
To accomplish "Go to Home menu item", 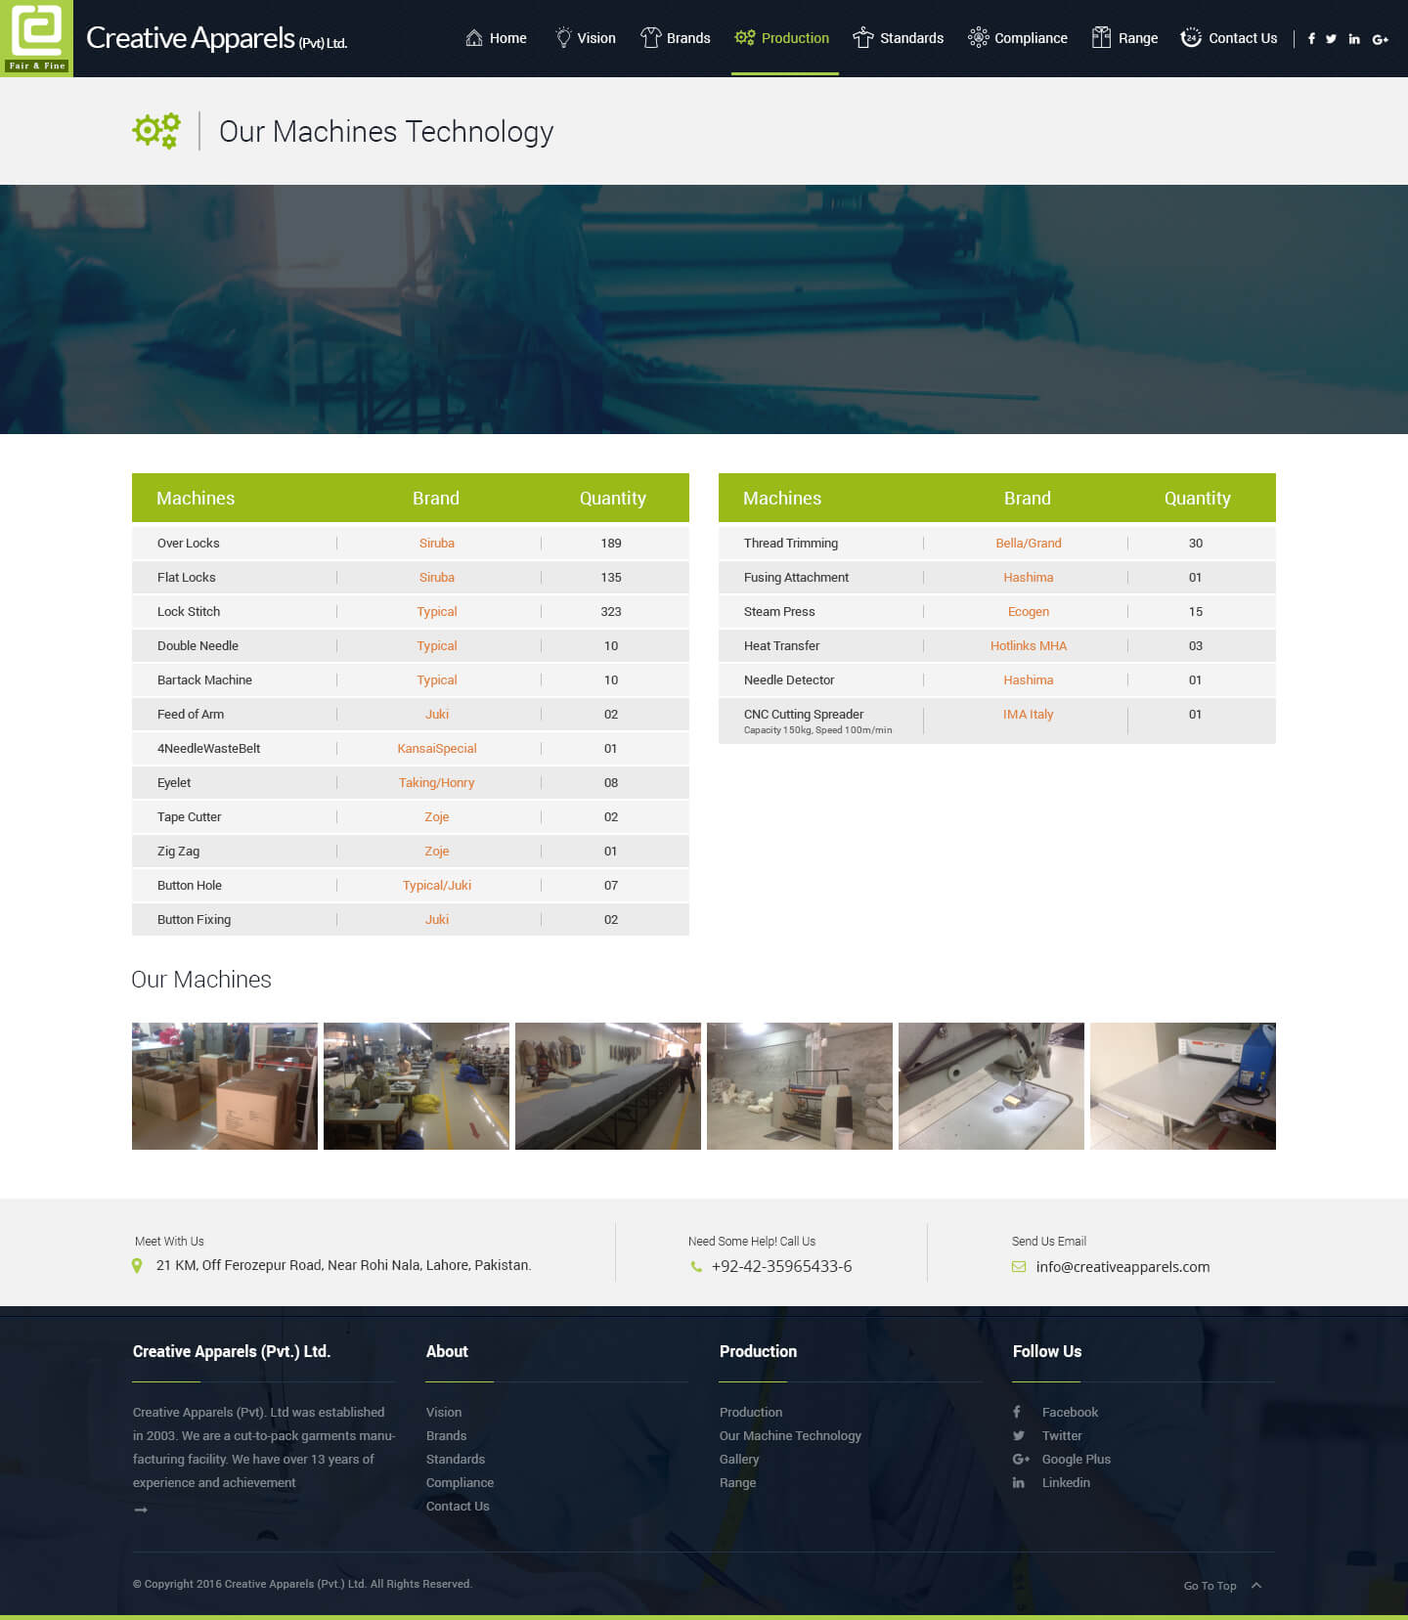I will 507,38.
